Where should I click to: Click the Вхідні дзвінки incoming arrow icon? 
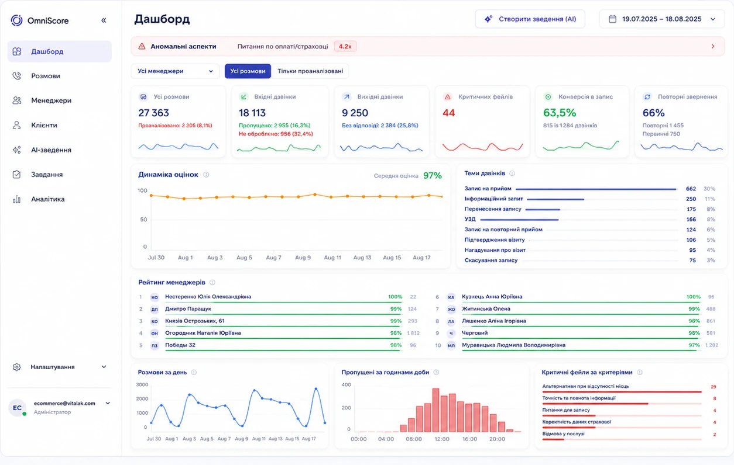coord(243,96)
